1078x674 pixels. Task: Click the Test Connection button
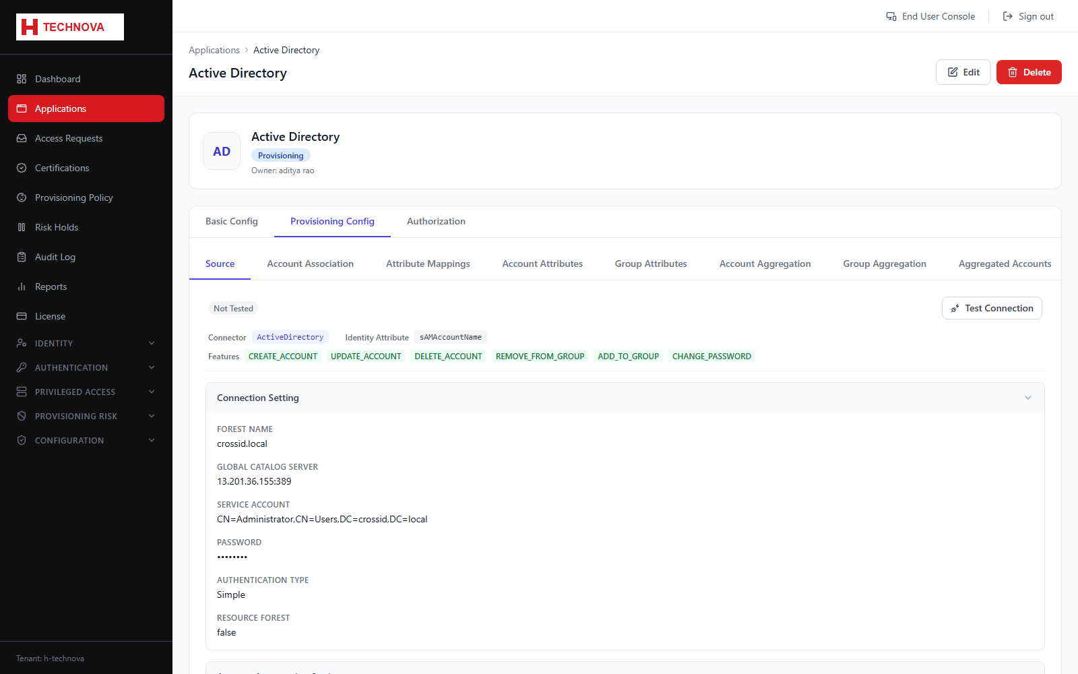click(x=992, y=308)
